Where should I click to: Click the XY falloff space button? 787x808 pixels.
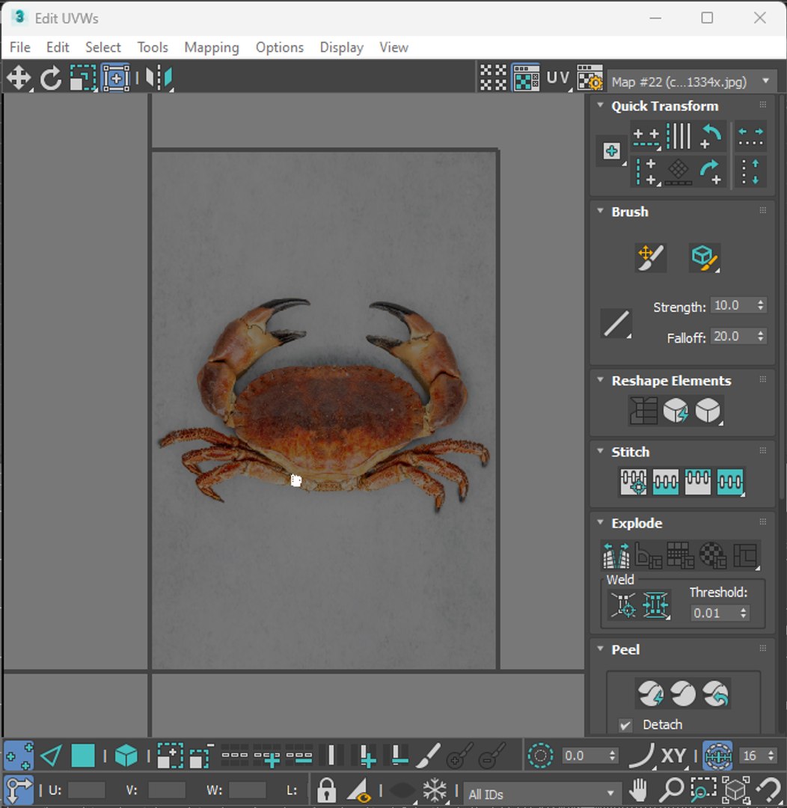673,756
